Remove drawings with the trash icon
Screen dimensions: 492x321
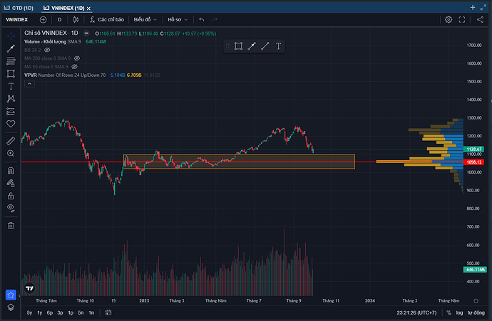tap(11, 226)
